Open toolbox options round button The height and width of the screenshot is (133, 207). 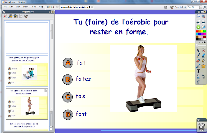coord(202,12)
